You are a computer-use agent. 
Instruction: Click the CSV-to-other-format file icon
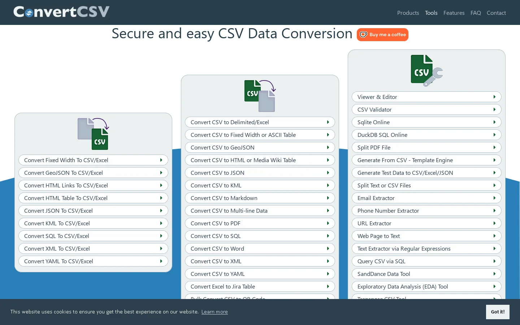tap(260, 96)
